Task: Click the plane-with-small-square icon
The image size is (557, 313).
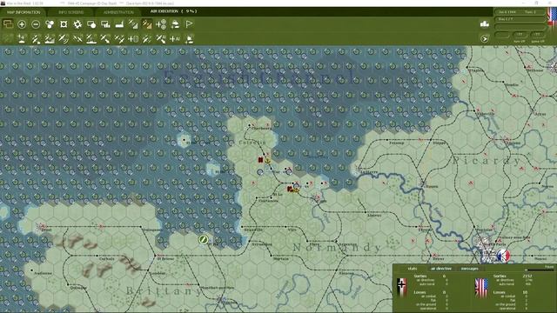Action: click(x=36, y=38)
